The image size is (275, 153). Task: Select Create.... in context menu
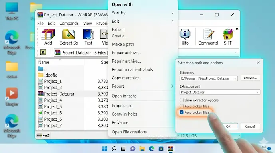click(120, 36)
